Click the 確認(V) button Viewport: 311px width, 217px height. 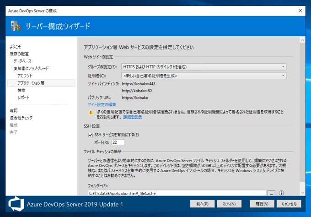click(262, 204)
